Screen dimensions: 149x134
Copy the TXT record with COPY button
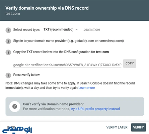click(x=130, y=63)
